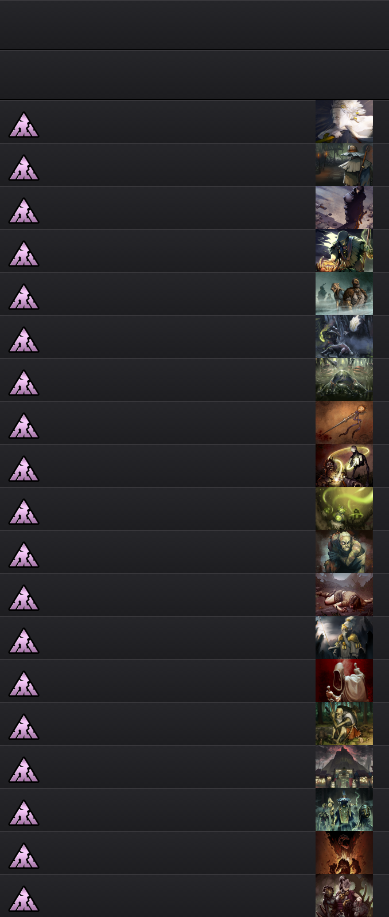
Task: Click the triangle icon next to the green smoke artwork
Action: click(24, 512)
